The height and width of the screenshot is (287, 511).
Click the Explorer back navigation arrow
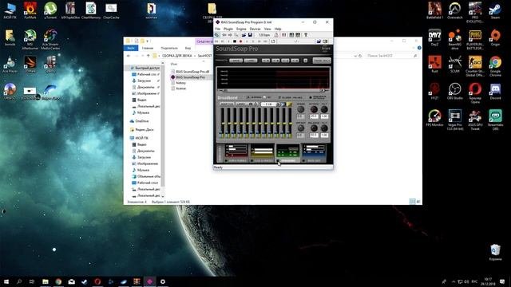coord(129,56)
